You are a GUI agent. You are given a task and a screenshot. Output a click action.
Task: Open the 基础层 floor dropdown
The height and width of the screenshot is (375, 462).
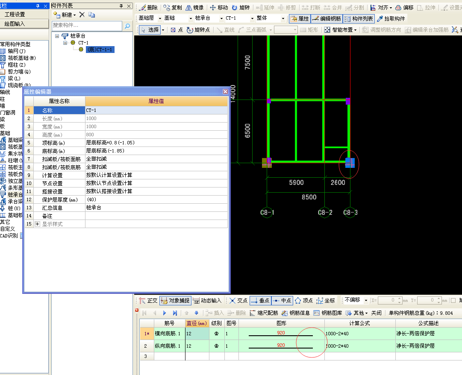[160, 18]
